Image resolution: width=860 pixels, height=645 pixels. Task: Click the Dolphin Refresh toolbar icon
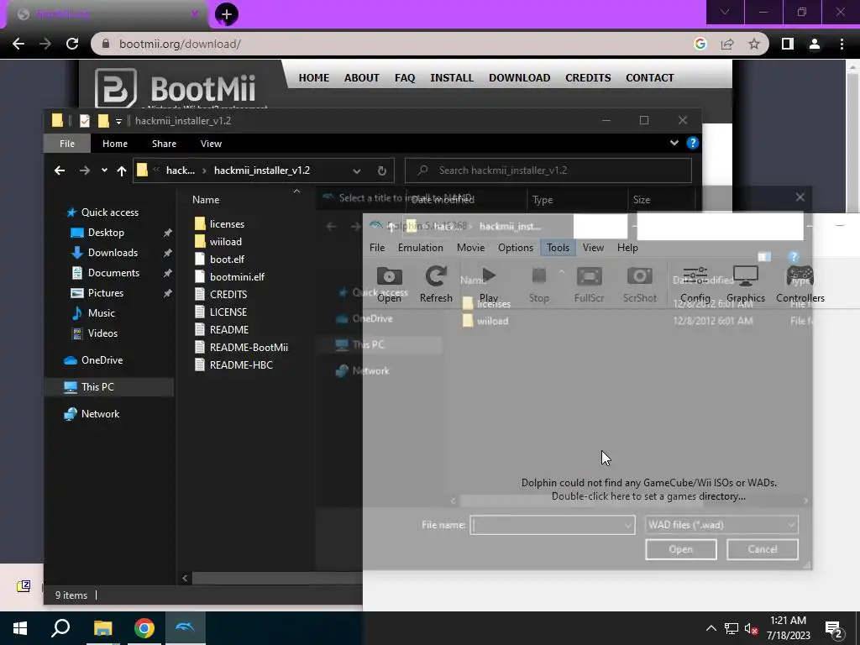click(436, 275)
